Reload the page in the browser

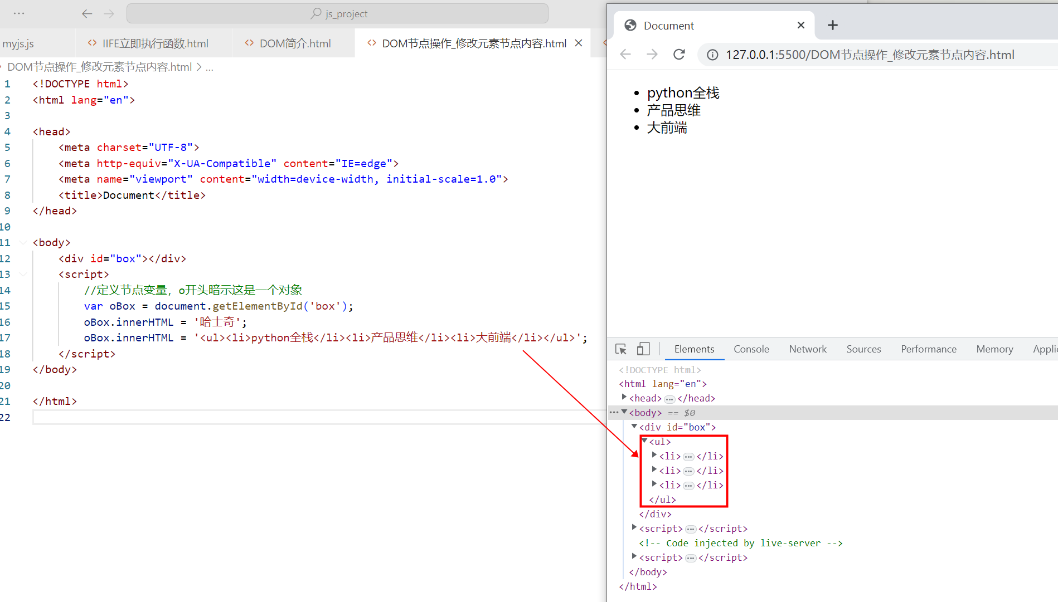click(x=679, y=55)
